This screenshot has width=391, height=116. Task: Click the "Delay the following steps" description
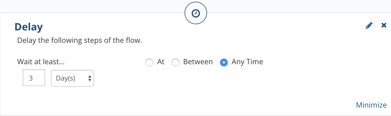tap(80, 41)
